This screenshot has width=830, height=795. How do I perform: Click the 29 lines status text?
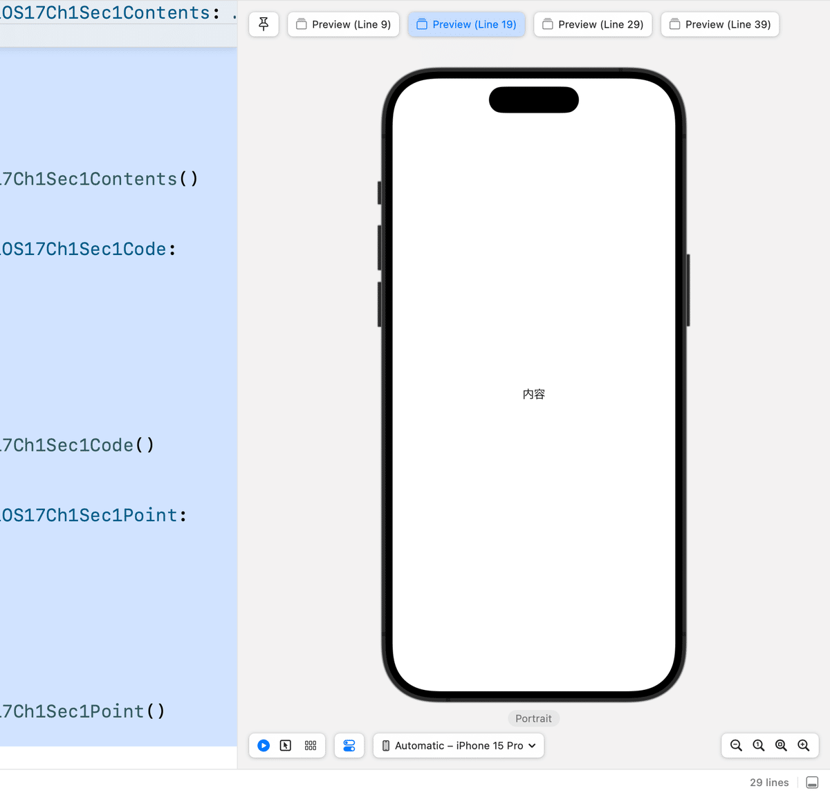click(769, 783)
